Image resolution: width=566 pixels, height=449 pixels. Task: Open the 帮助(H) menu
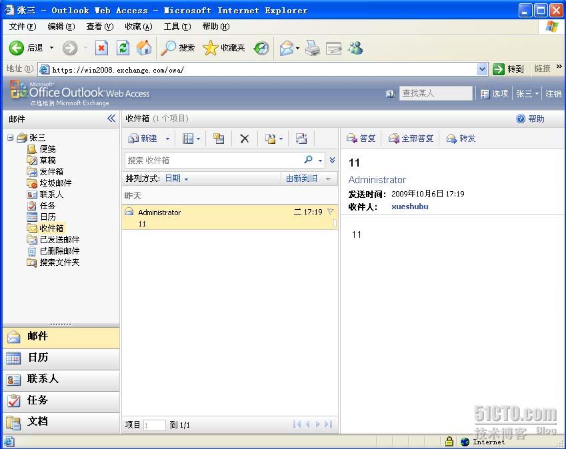[215, 27]
